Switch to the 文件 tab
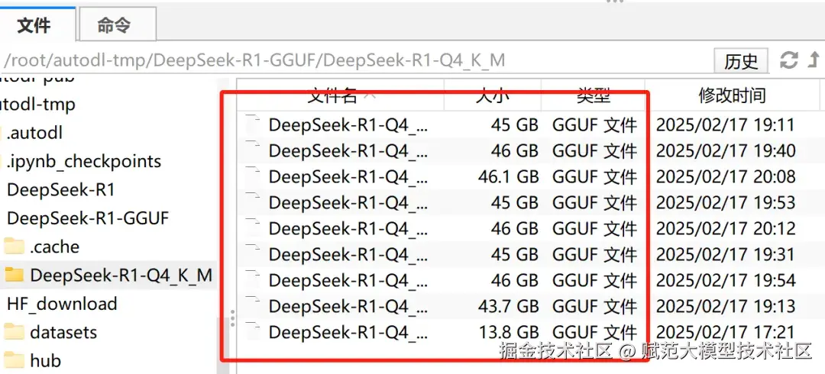The width and height of the screenshot is (825, 374). coord(34,25)
